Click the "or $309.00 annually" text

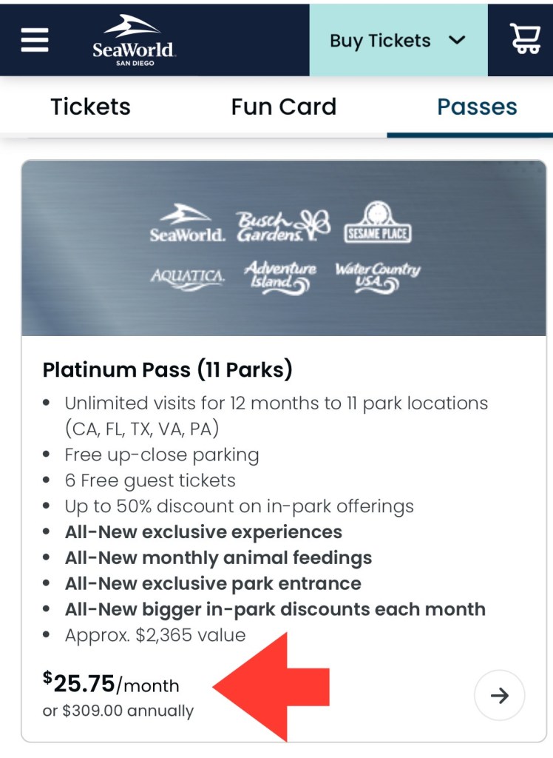(x=118, y=711)
